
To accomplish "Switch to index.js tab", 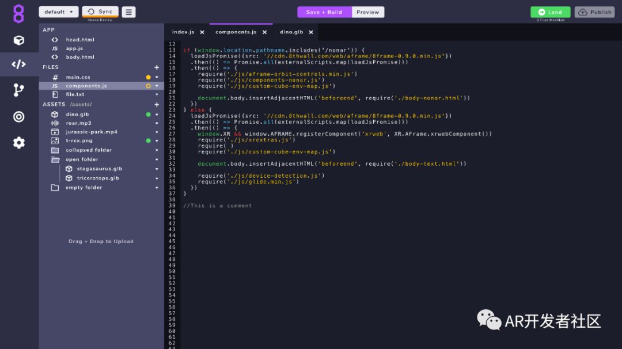I will [x=183, y=32].
